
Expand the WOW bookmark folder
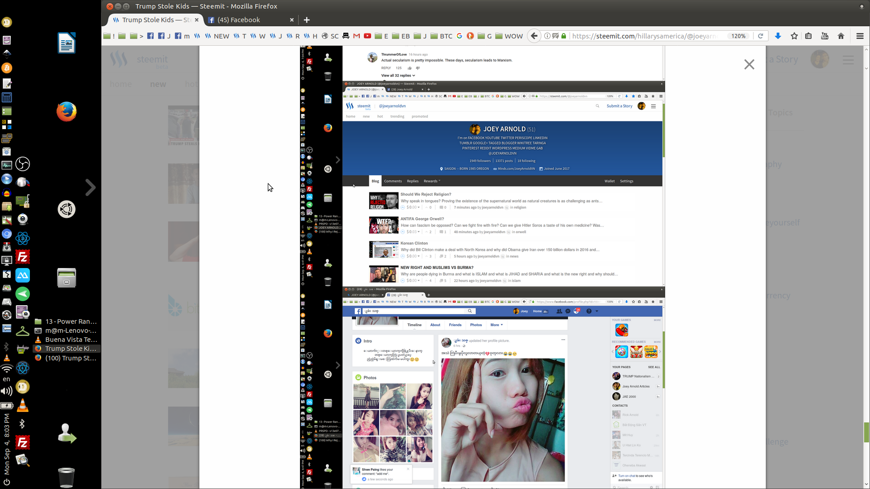click(x=509, y=36)
